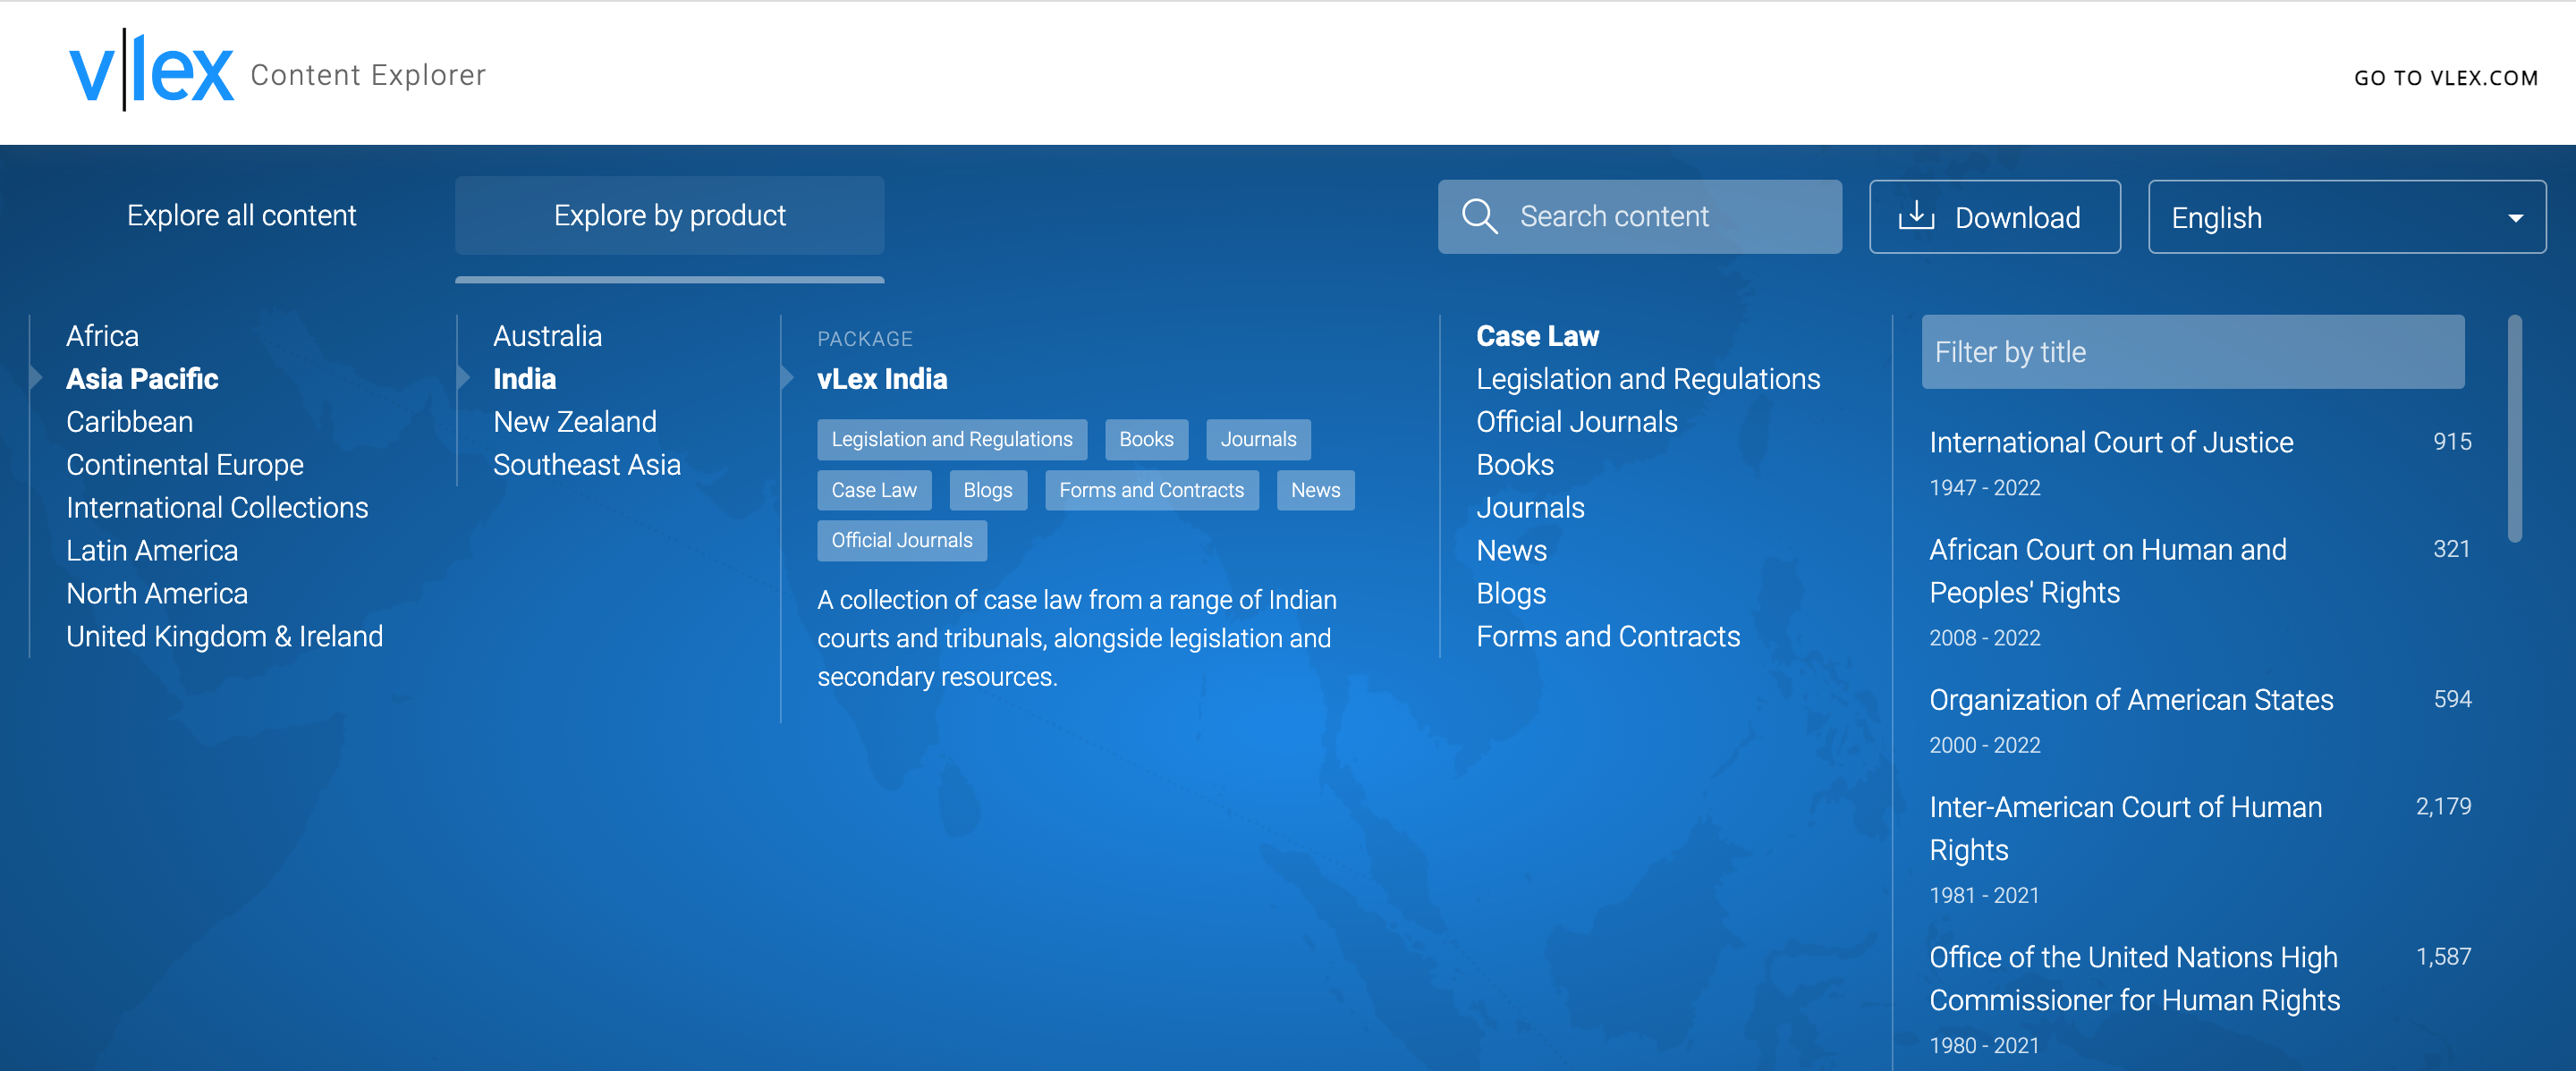Click the Case Law tag

pos(873,491)
